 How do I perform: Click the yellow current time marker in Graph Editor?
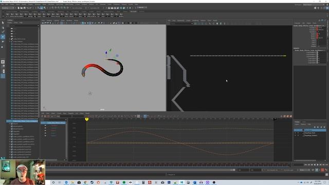coord(87,119)
